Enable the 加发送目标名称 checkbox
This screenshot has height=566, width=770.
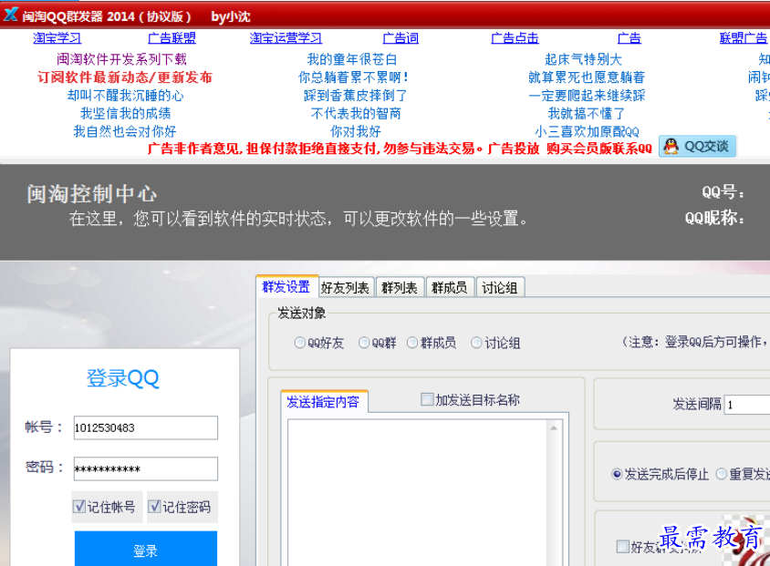(x=427, y=399)
